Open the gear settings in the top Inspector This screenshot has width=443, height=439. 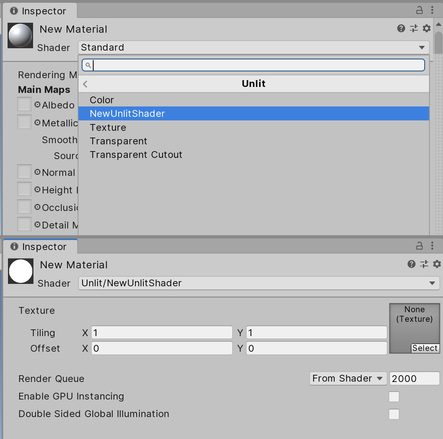click(427, 28)
